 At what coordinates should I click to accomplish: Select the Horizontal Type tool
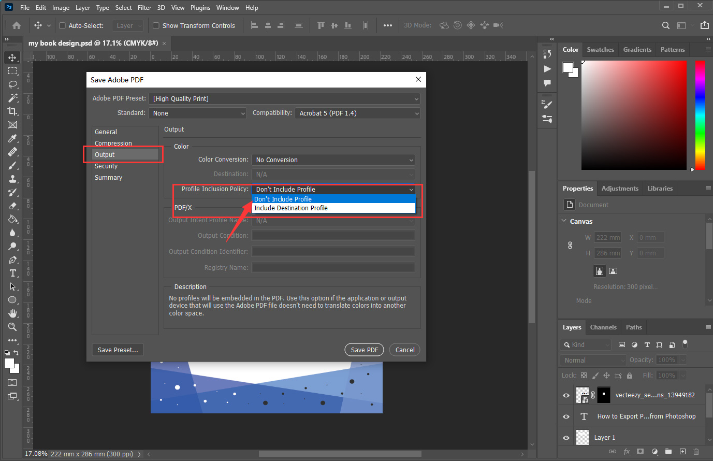[x=12, y=273]
